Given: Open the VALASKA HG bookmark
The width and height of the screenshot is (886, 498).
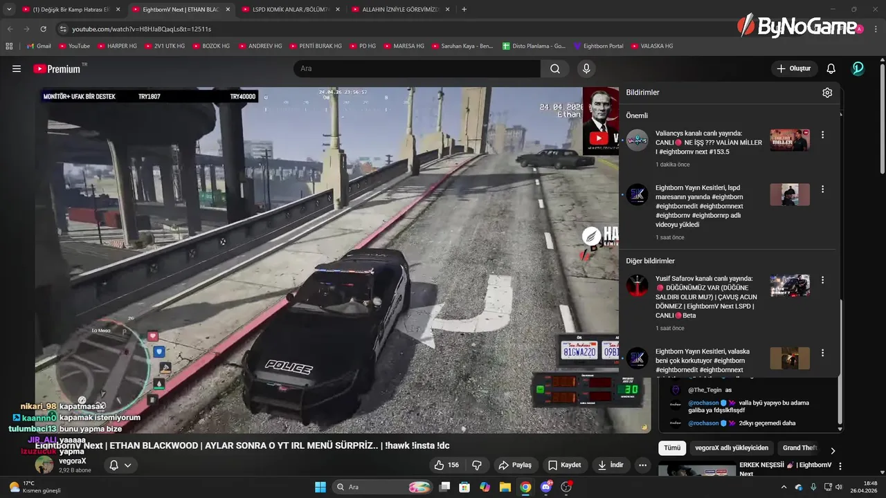Looking at the screenshot, I should tap(651, 46).
